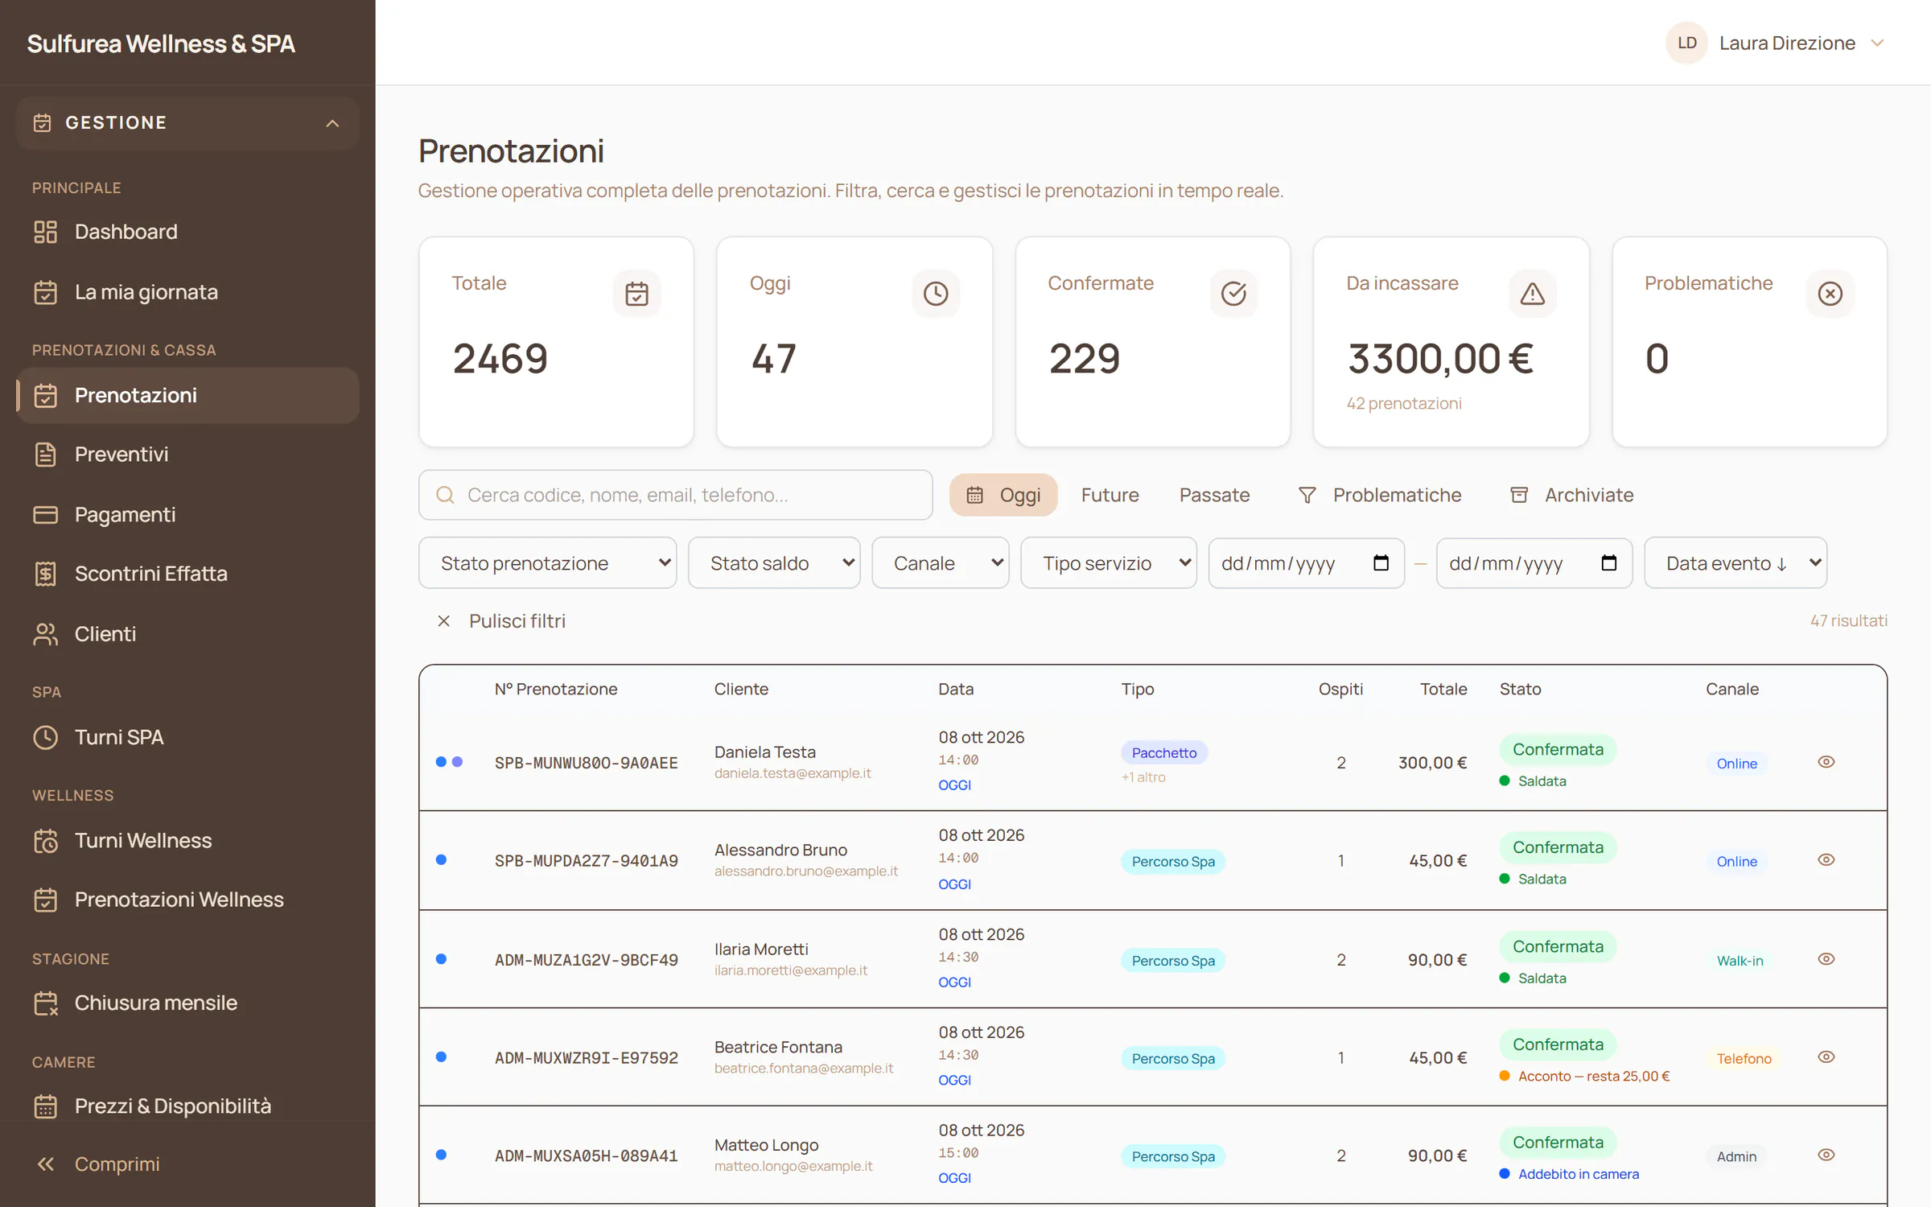
Task: Click eye icon on Ilaria Moretti row
Action: click(1826, 959)
